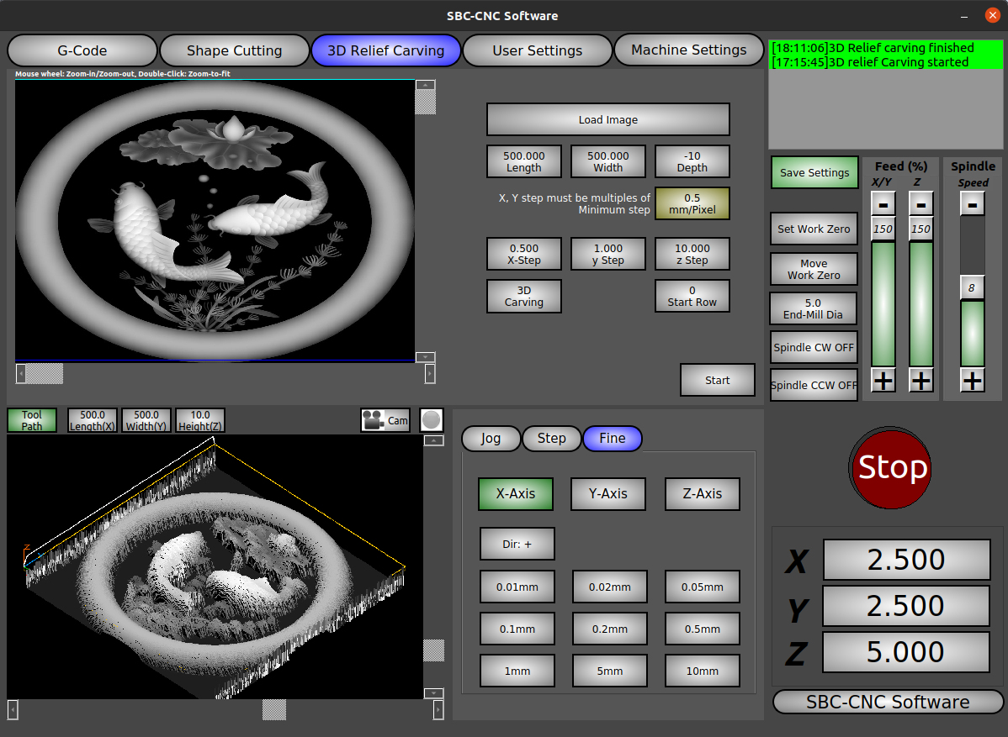Click the Load Image button
Viewport: 1008px width, 737px height.
(x=608, y=119)
